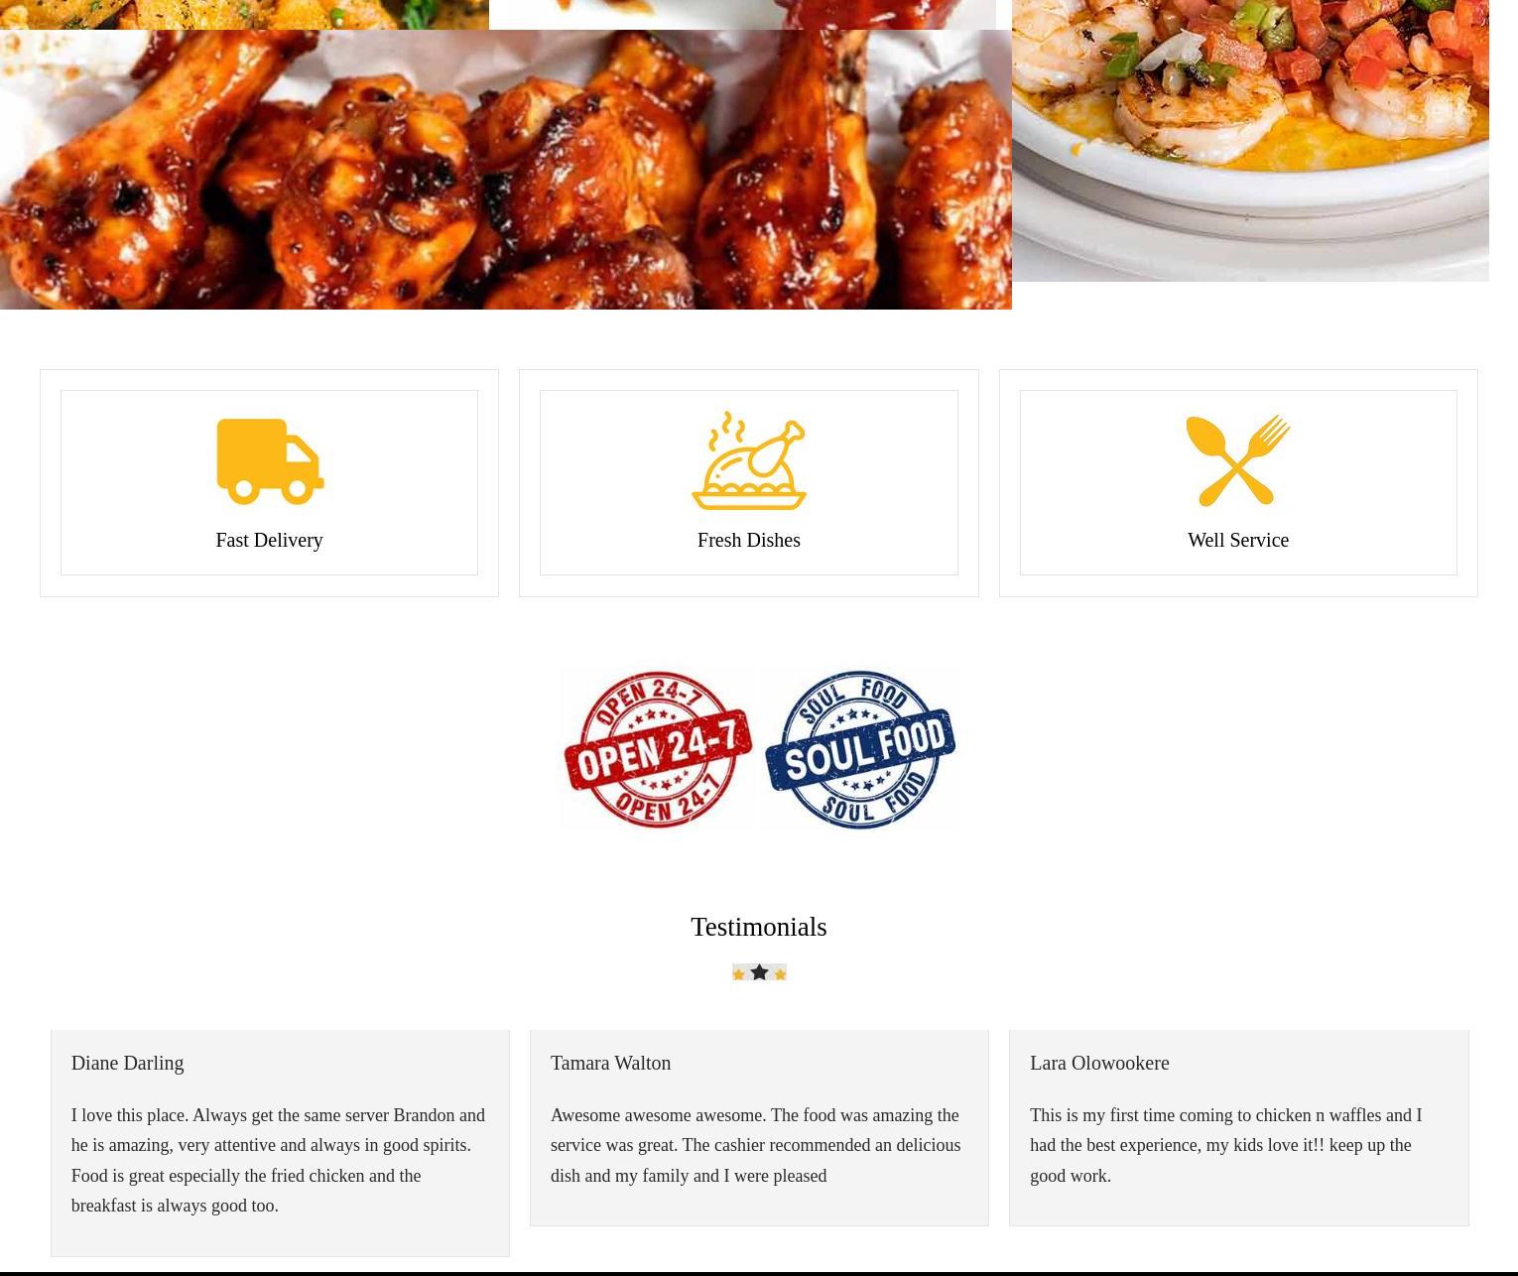Click the crossed spoon and fork icon

(1238, 460)
